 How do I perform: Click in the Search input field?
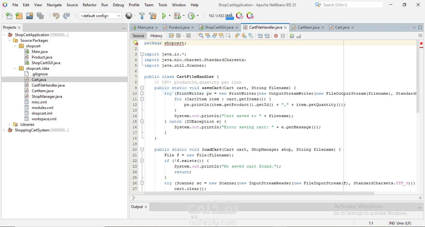pos(352,5)
